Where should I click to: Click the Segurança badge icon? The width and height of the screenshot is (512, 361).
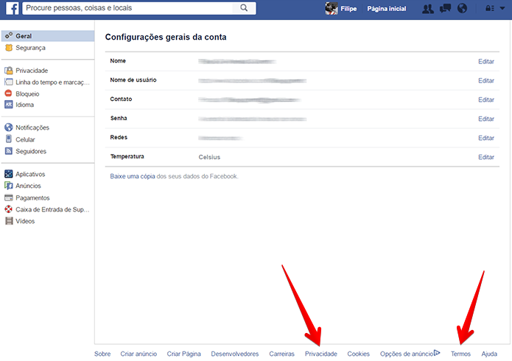pyautogui.click(x=9, y=48)
